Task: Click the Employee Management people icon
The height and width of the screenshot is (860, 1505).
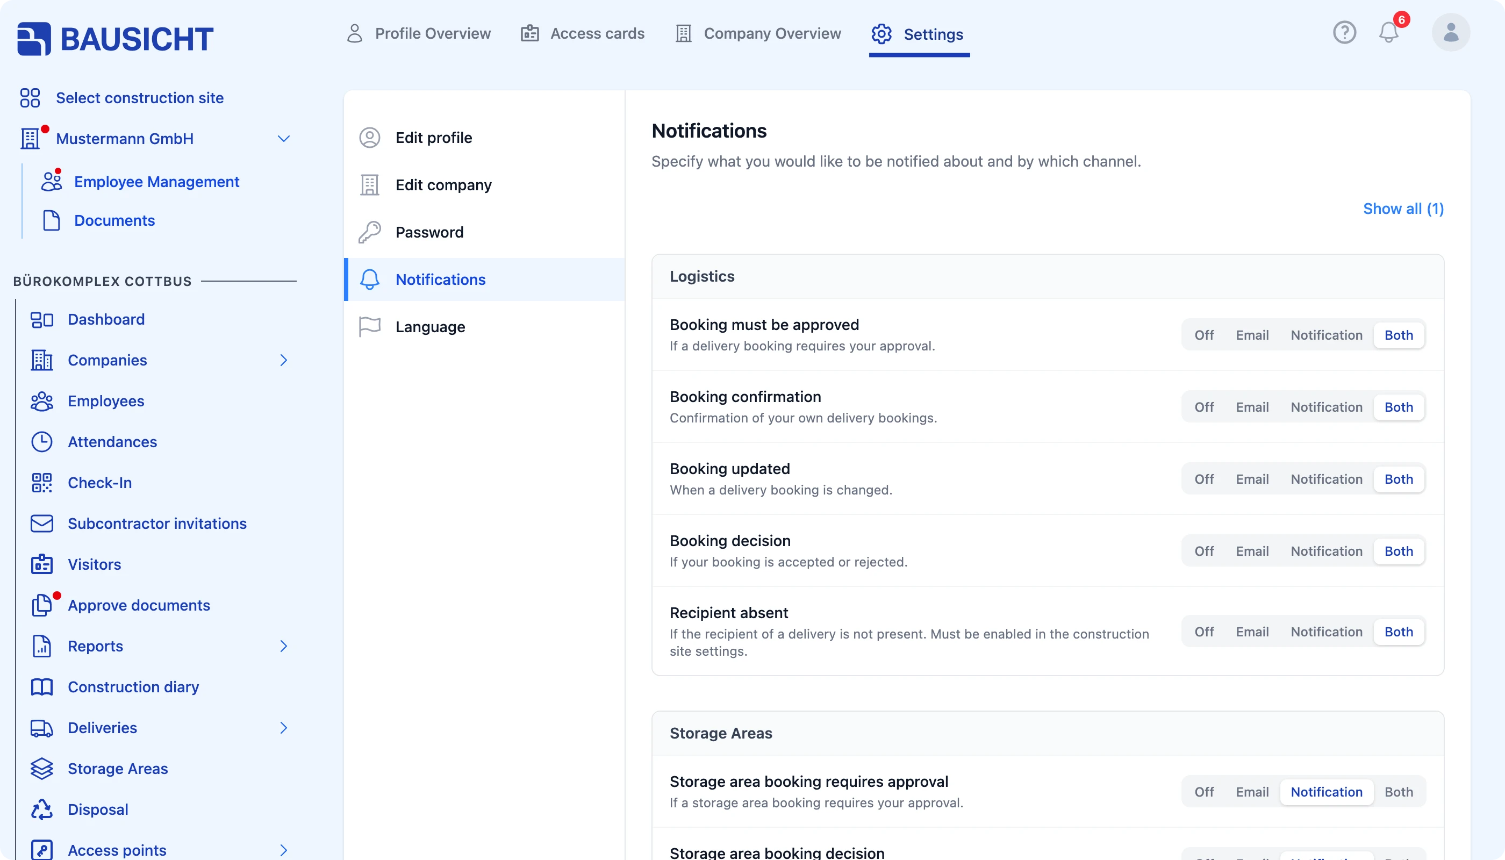Action: point(52,181)
